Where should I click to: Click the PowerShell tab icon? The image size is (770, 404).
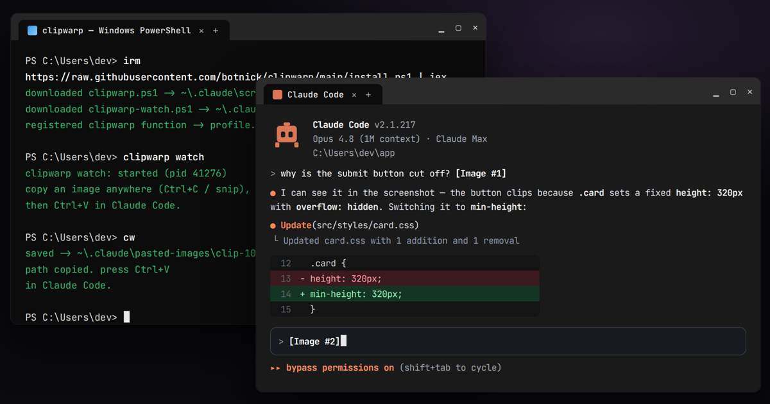pos(32,30)
